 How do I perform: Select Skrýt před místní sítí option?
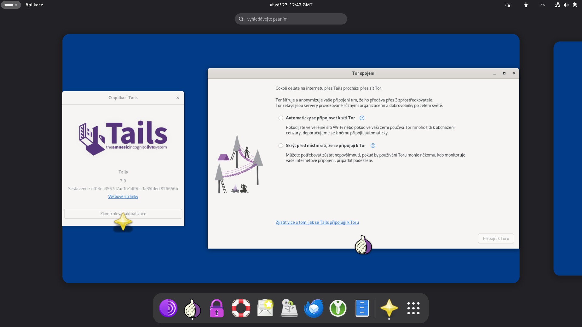click(x=281, y=146)
